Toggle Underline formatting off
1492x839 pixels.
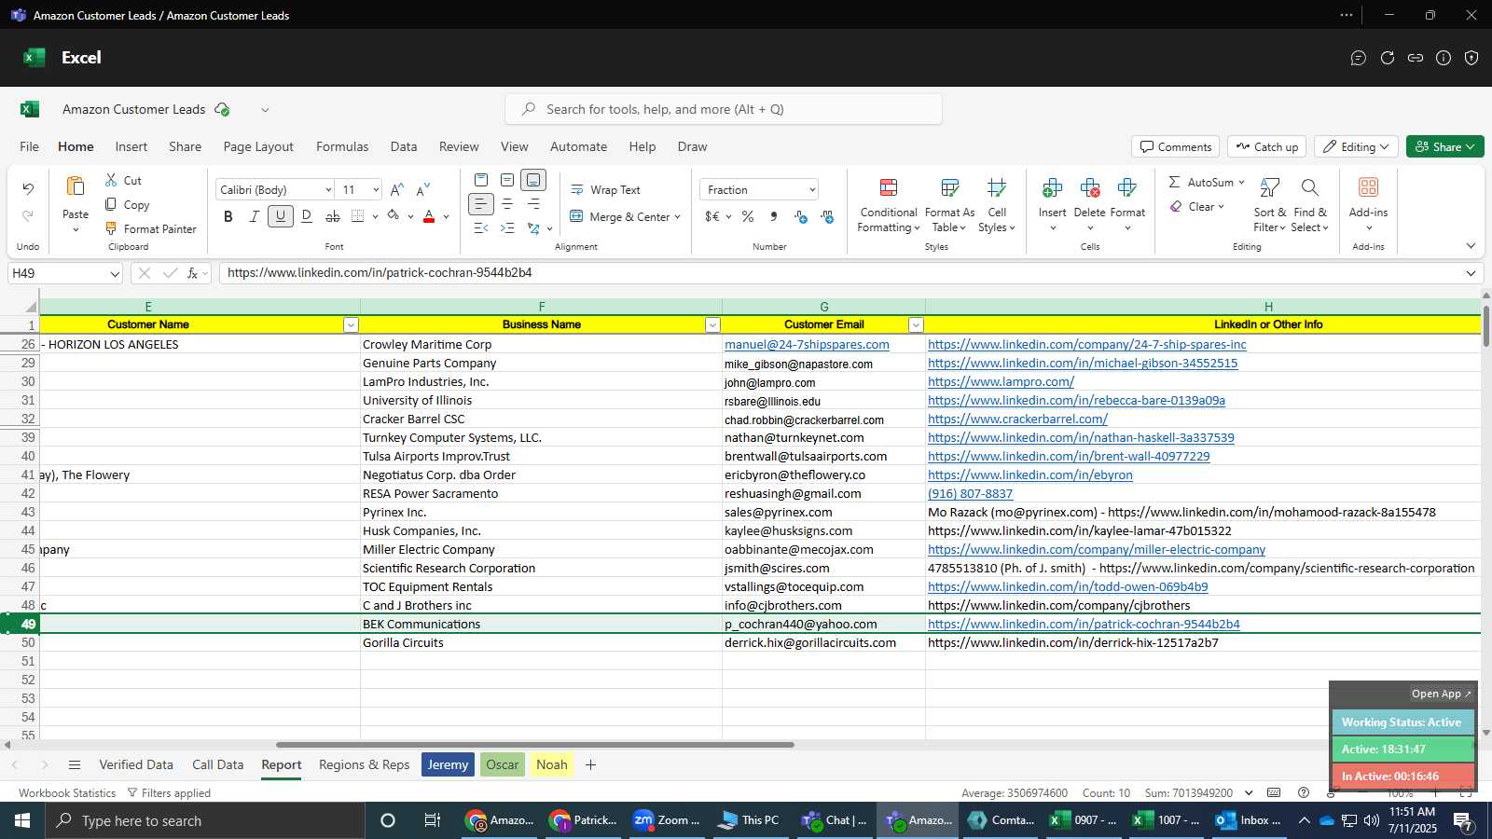coord(281,216)
